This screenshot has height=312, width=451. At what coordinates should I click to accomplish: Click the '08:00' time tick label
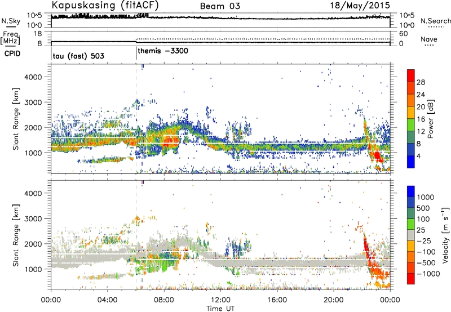coord(164,300)
